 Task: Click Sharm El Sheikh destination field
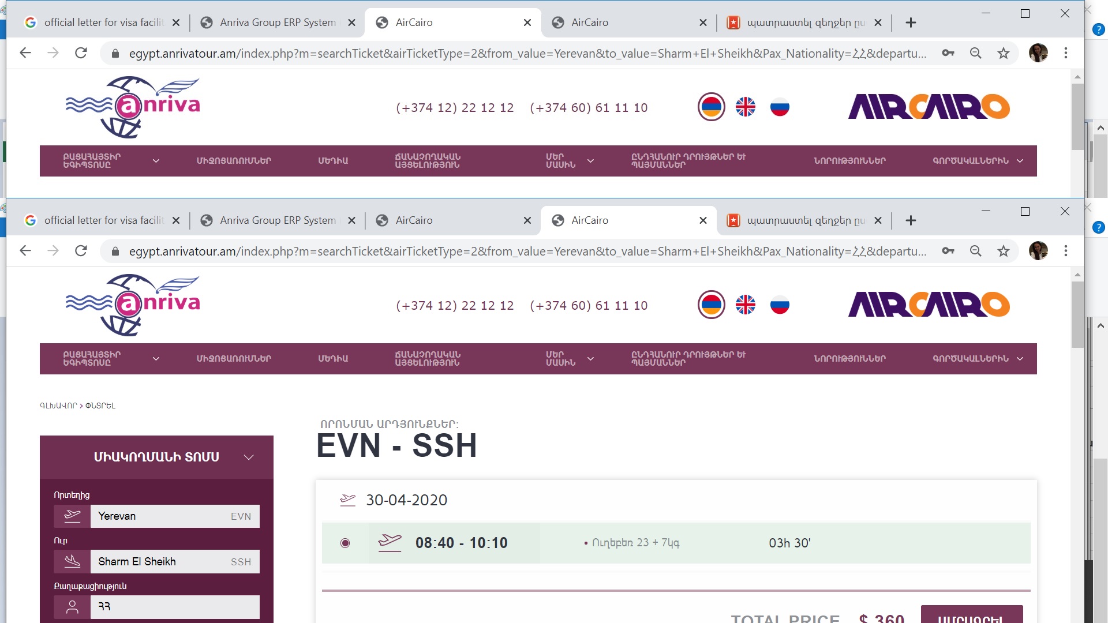pos(175,562)
